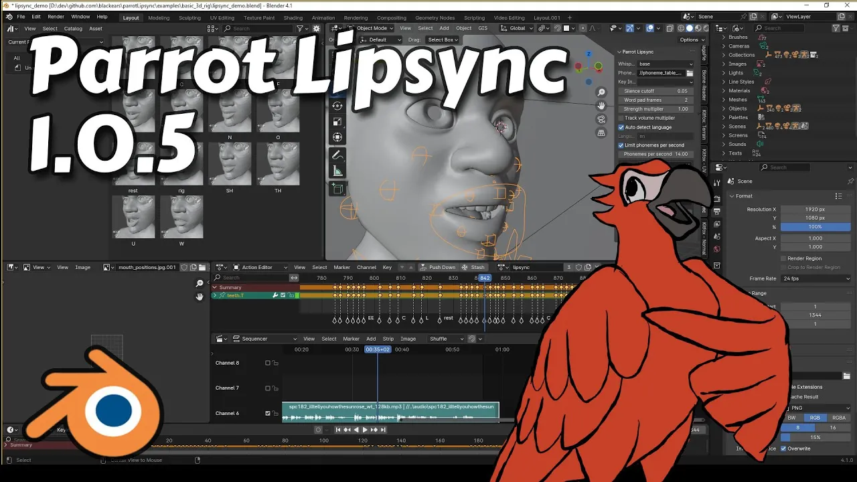The height and width of the screenshot is (482, 857).
Task: Open Frame Rate 24 fps dropdown
Action: [x=816, y=278]
